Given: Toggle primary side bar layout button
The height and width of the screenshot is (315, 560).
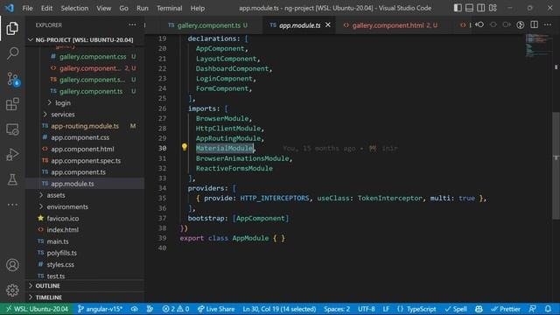Looking at the screenshot, I should pyautogui.click(x=458, y=8).
